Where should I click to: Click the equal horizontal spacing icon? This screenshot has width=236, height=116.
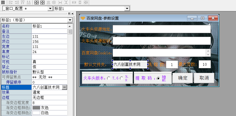pos(60,2)
